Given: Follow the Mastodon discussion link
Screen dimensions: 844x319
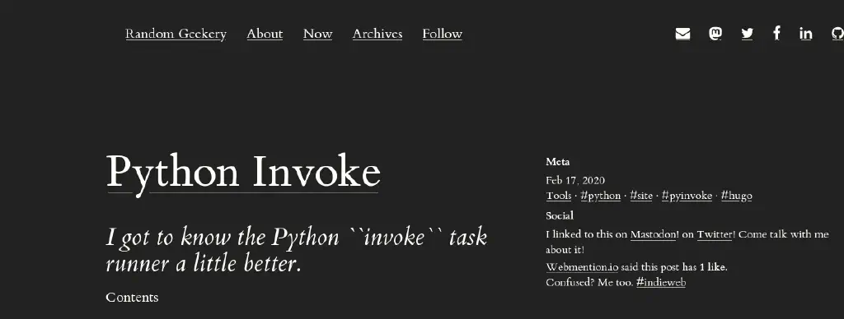Looking at the screenshot, I should point(653,234).
